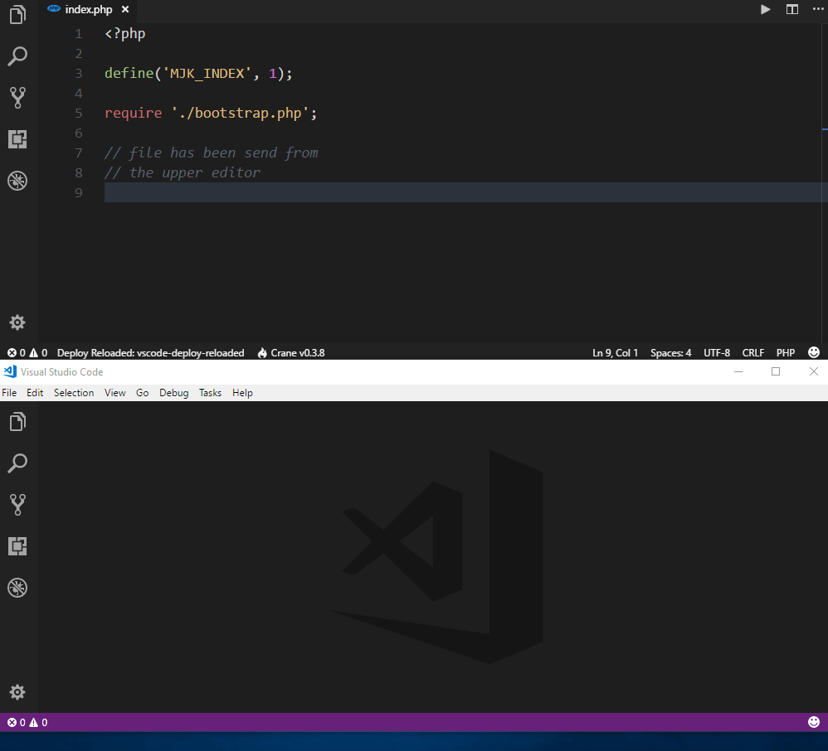
Task: Click the feedback smiley in the purple status bar
Action: [814, 722]
